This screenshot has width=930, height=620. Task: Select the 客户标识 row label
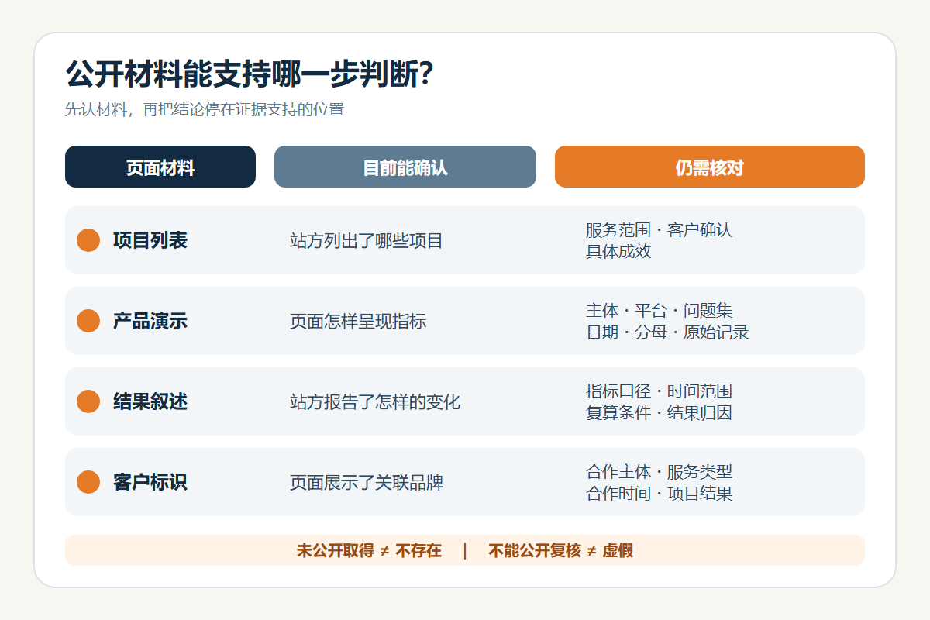click(x=150, y=482)
